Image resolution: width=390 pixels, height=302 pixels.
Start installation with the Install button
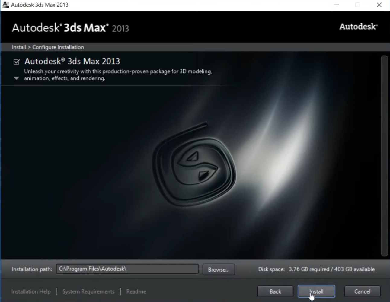tap(316, 291)
